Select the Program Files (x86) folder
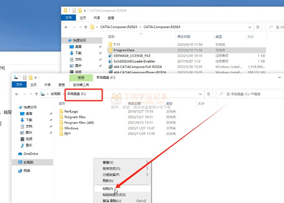284x203 pixels. [x=79, y=122]
